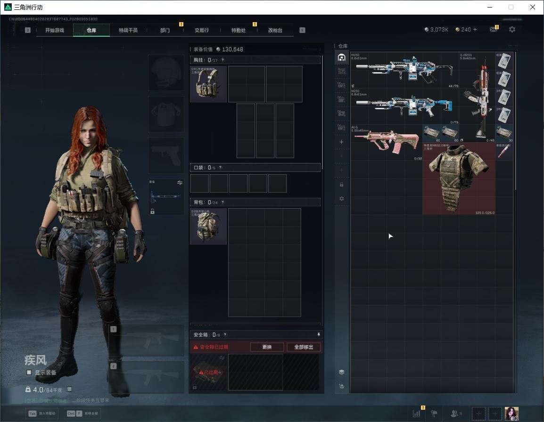Open the help question mark beside 背包
This screenshot has height=422, width=544.
point(223,202)
